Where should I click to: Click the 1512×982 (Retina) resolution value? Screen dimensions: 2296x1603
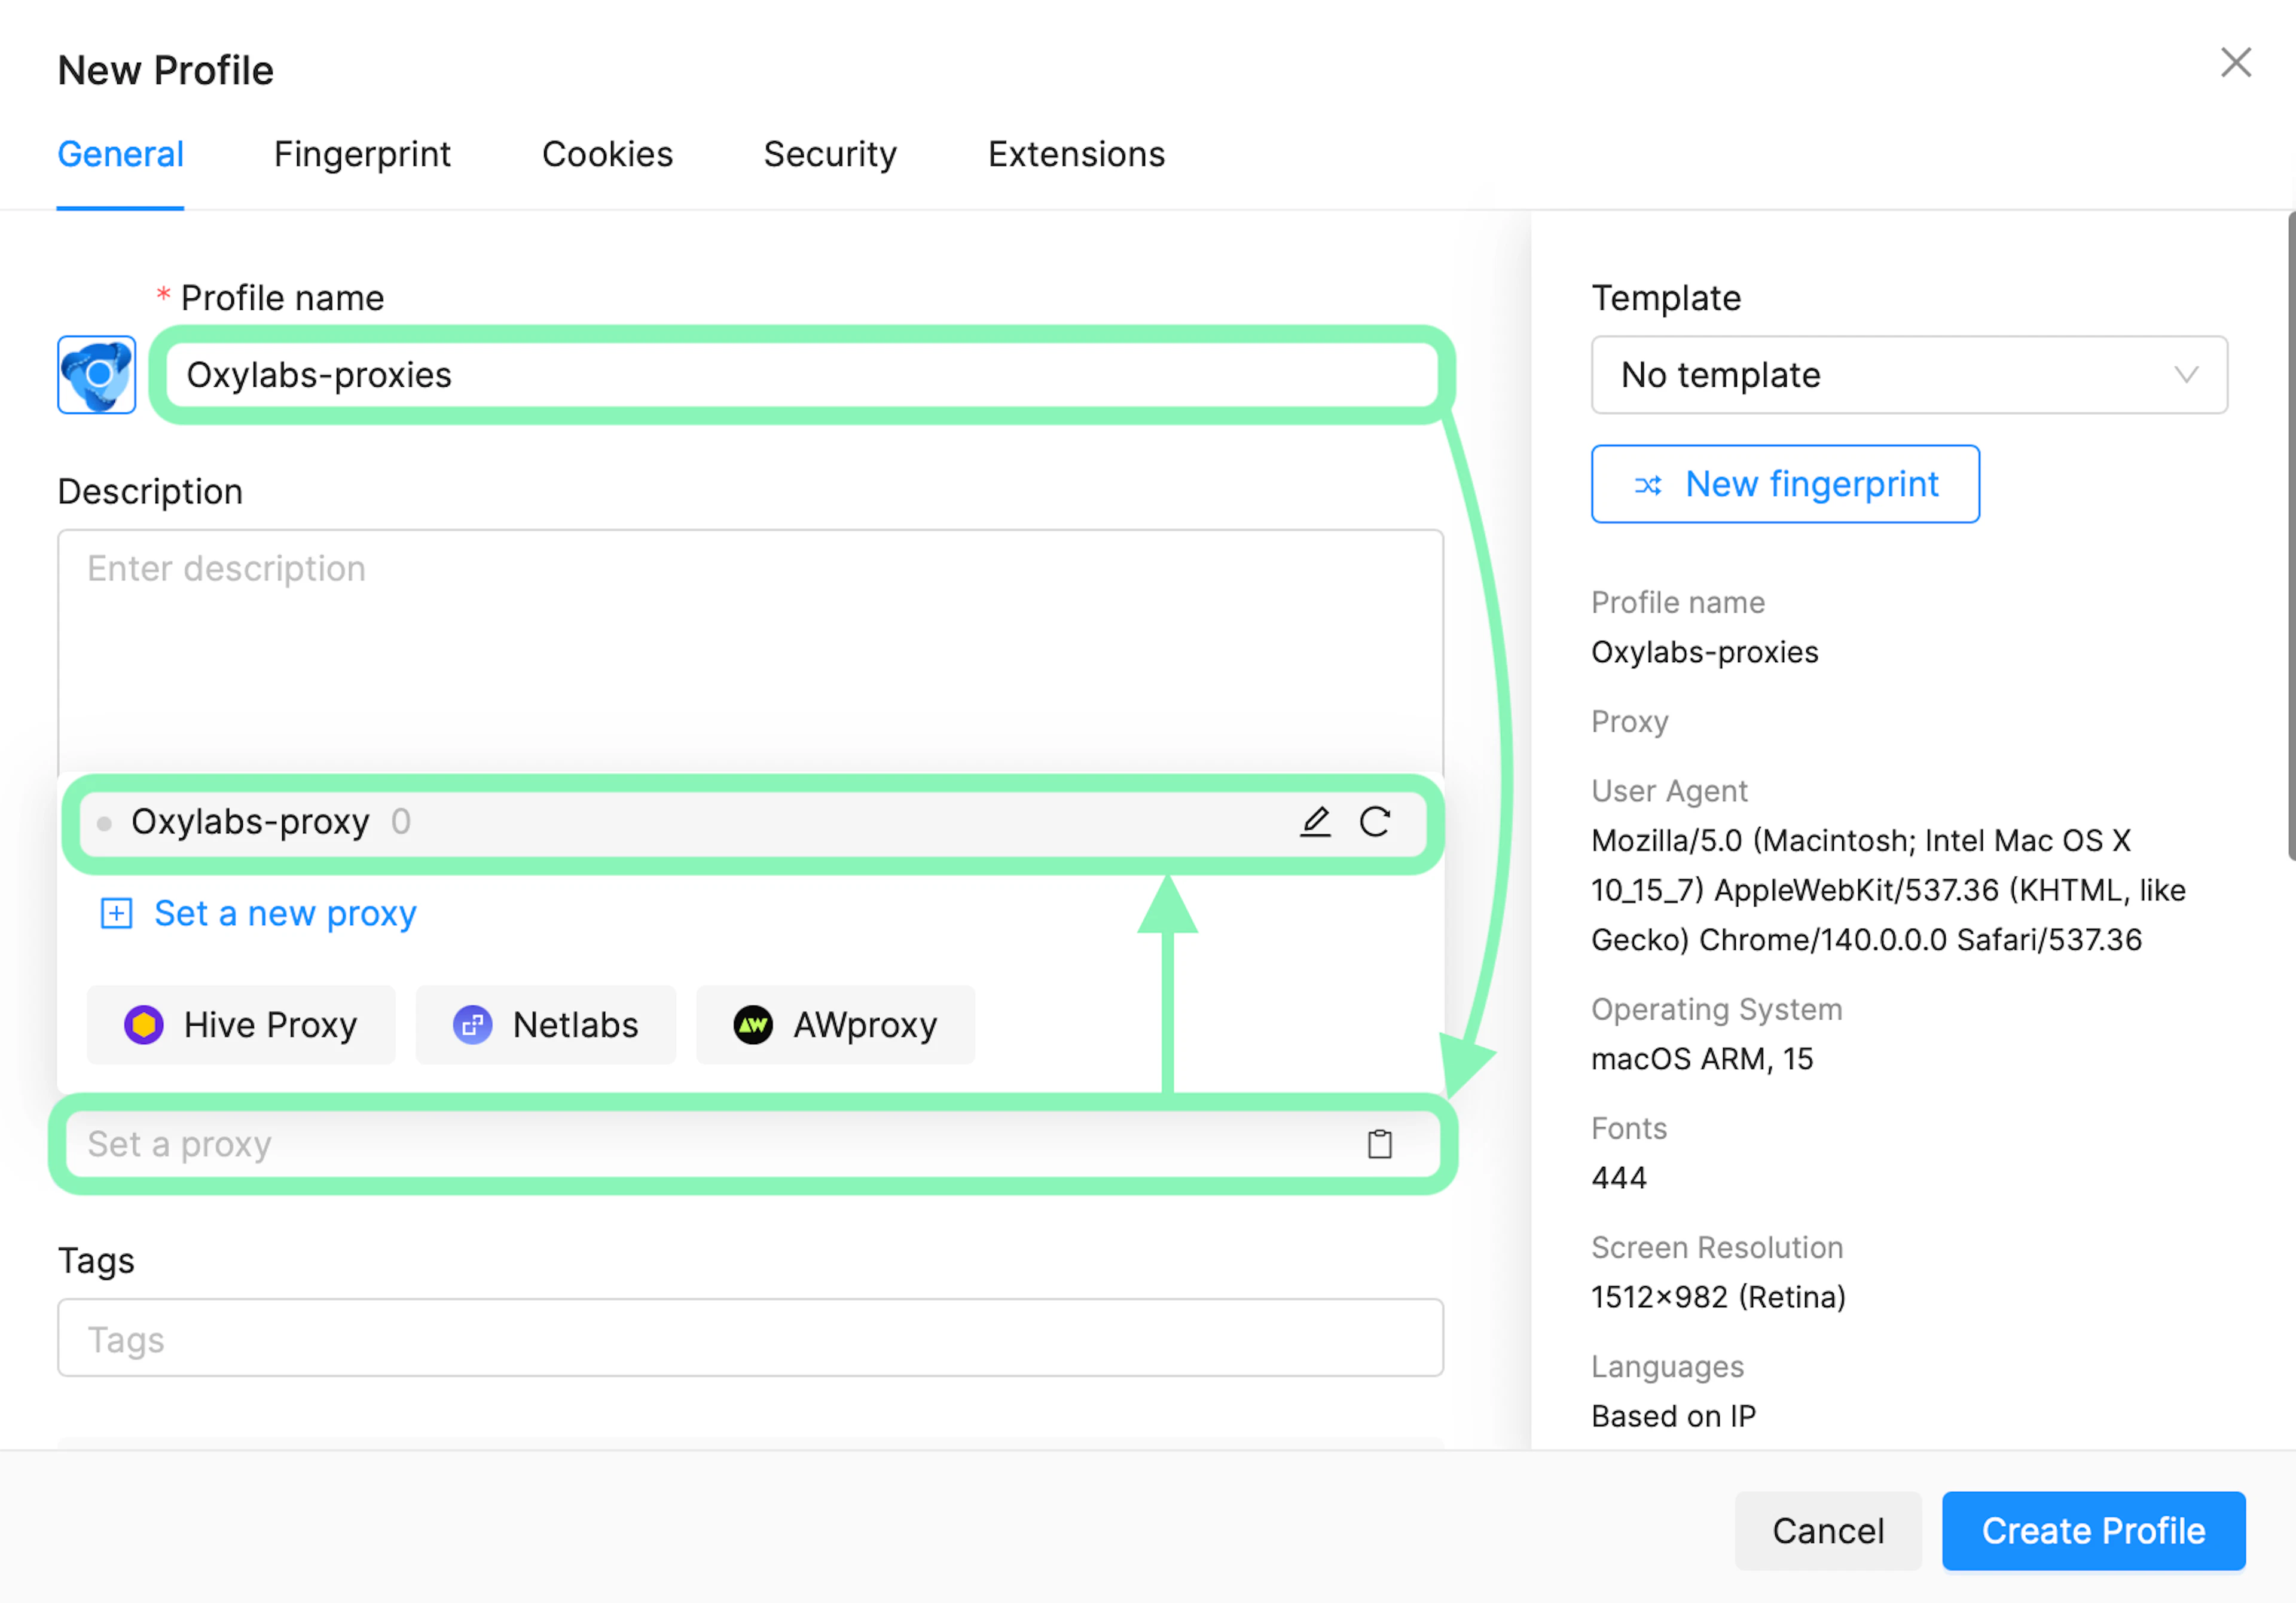click(1718, 1296)
